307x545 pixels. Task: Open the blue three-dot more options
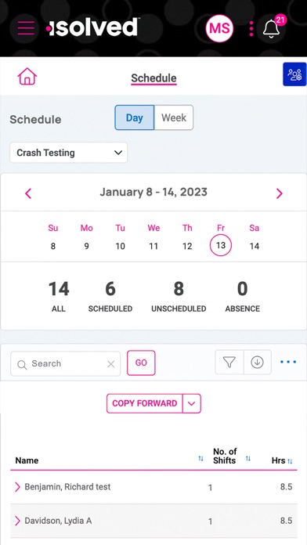288,363
